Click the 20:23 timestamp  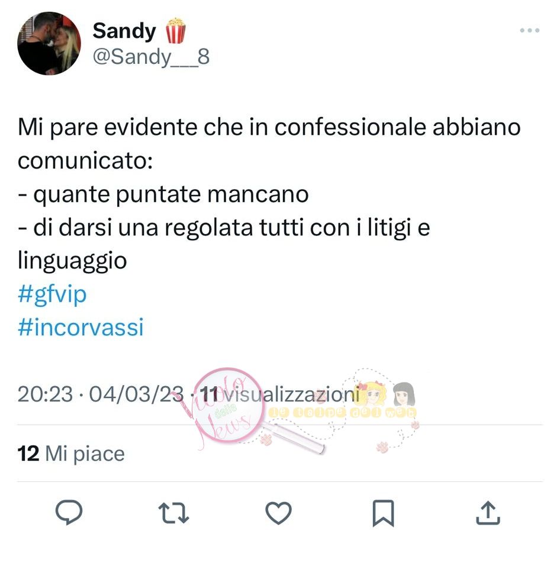45,394
